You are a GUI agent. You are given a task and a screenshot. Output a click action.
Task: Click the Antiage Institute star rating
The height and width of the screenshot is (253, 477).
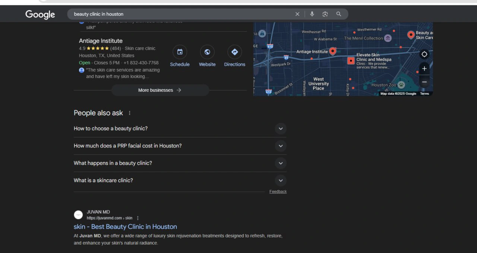pos(98,48)
